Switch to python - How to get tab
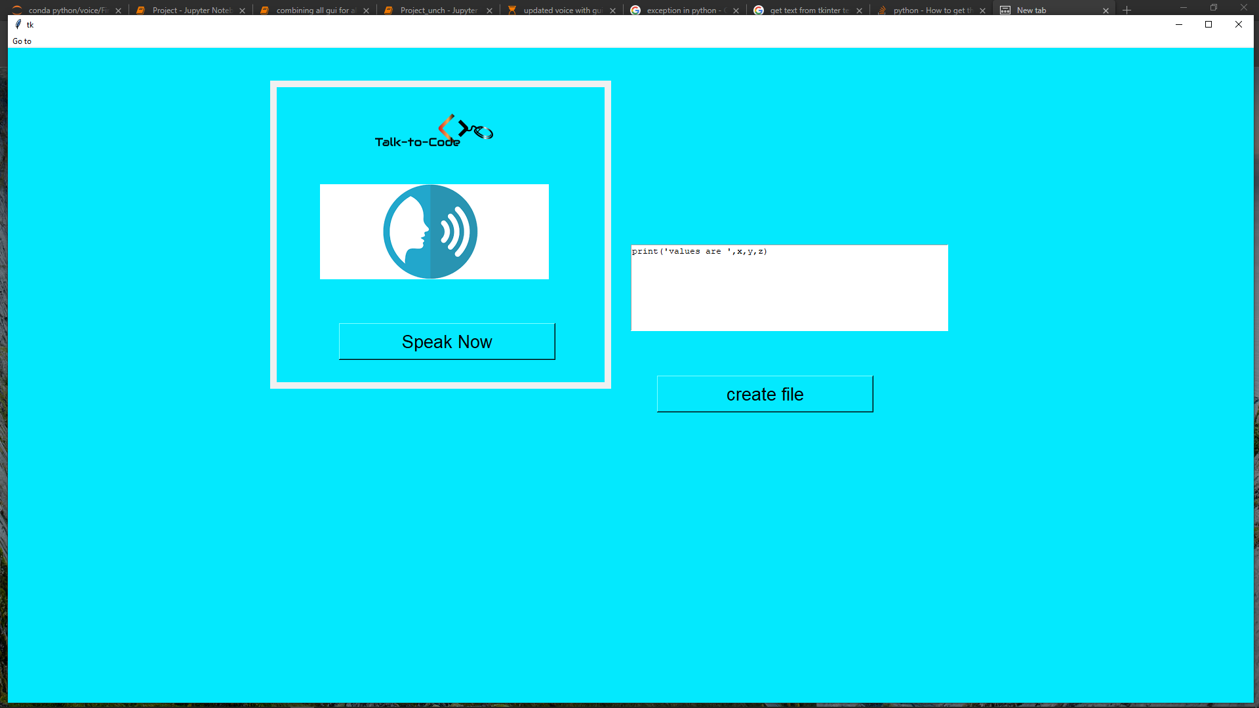Image resolution: width=1259 pixels, height=708 pixels. point(932,10)
